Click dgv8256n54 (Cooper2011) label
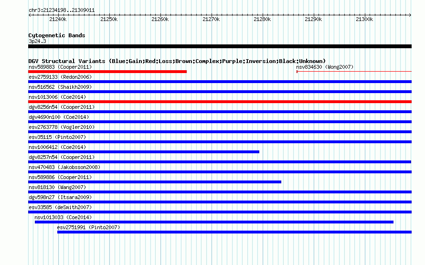 [62, 107]
